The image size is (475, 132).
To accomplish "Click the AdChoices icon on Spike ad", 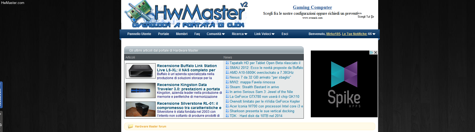I will click(x=371, y=53).
